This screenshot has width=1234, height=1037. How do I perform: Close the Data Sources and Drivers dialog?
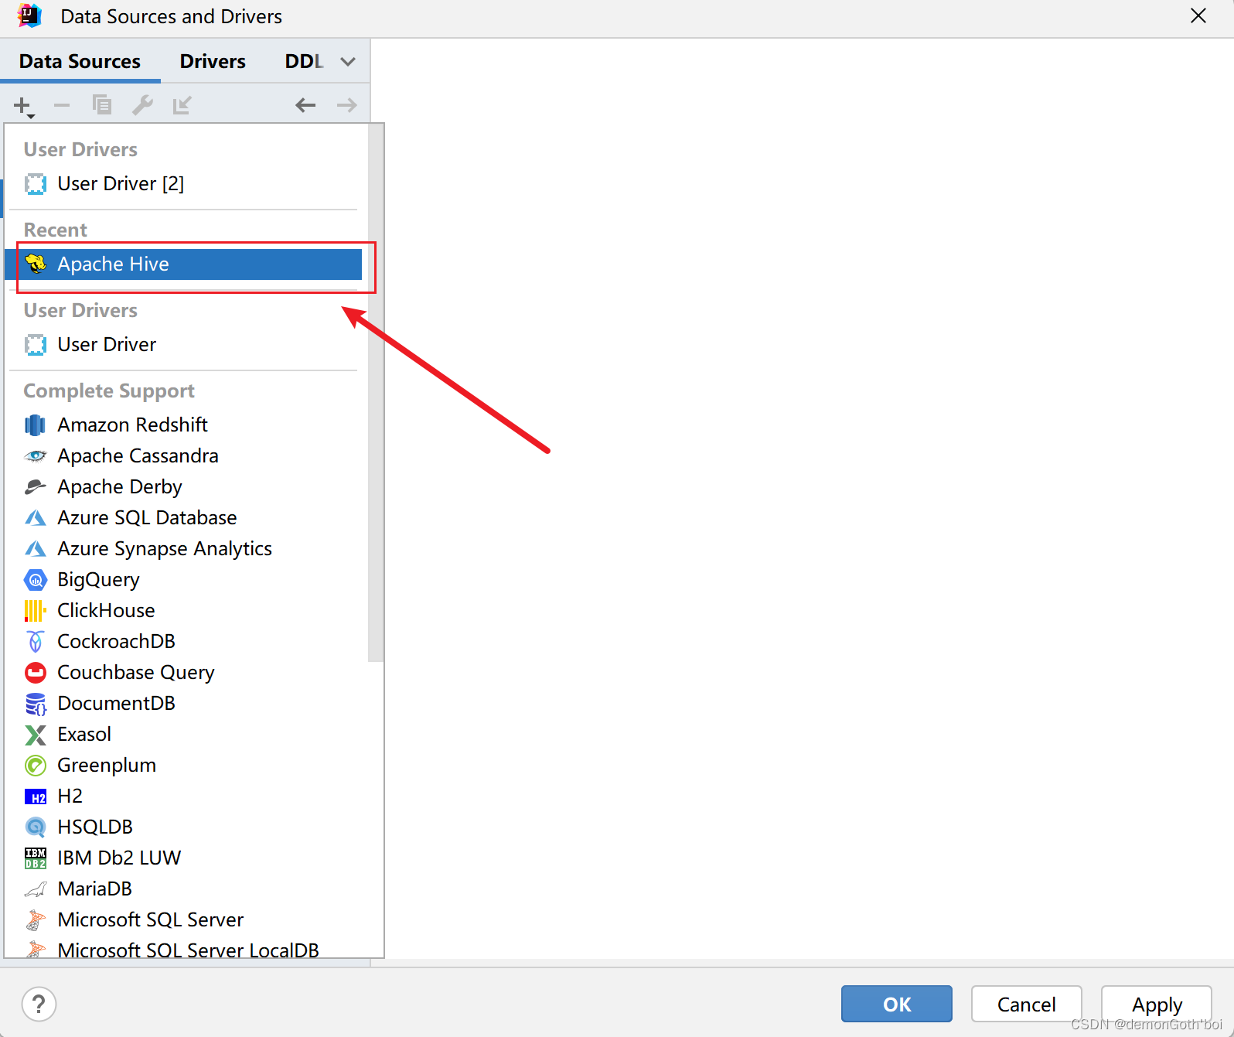click(1198, 16)
